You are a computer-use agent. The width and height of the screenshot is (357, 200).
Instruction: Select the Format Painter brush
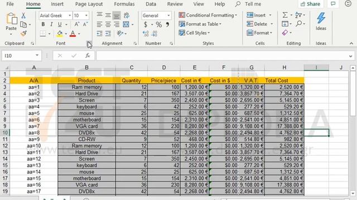[x=23, y=33]
